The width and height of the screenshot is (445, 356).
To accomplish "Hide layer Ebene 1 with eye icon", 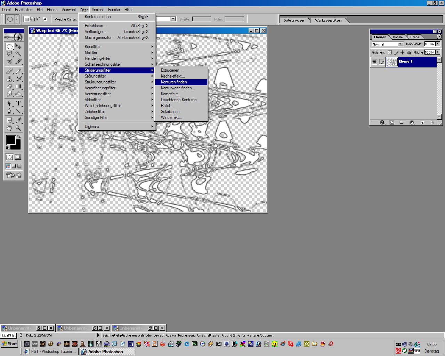I will tap(374, 62).
